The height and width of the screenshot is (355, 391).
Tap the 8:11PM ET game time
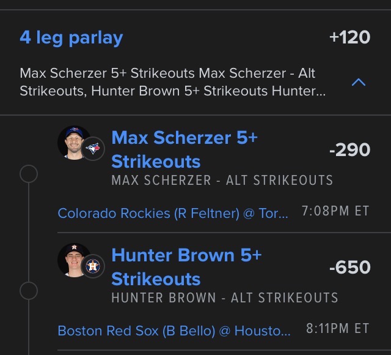(337, 329)
